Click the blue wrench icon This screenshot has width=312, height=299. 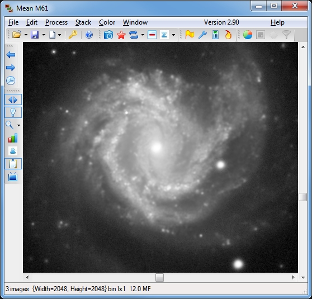click(x=202, y=35)
